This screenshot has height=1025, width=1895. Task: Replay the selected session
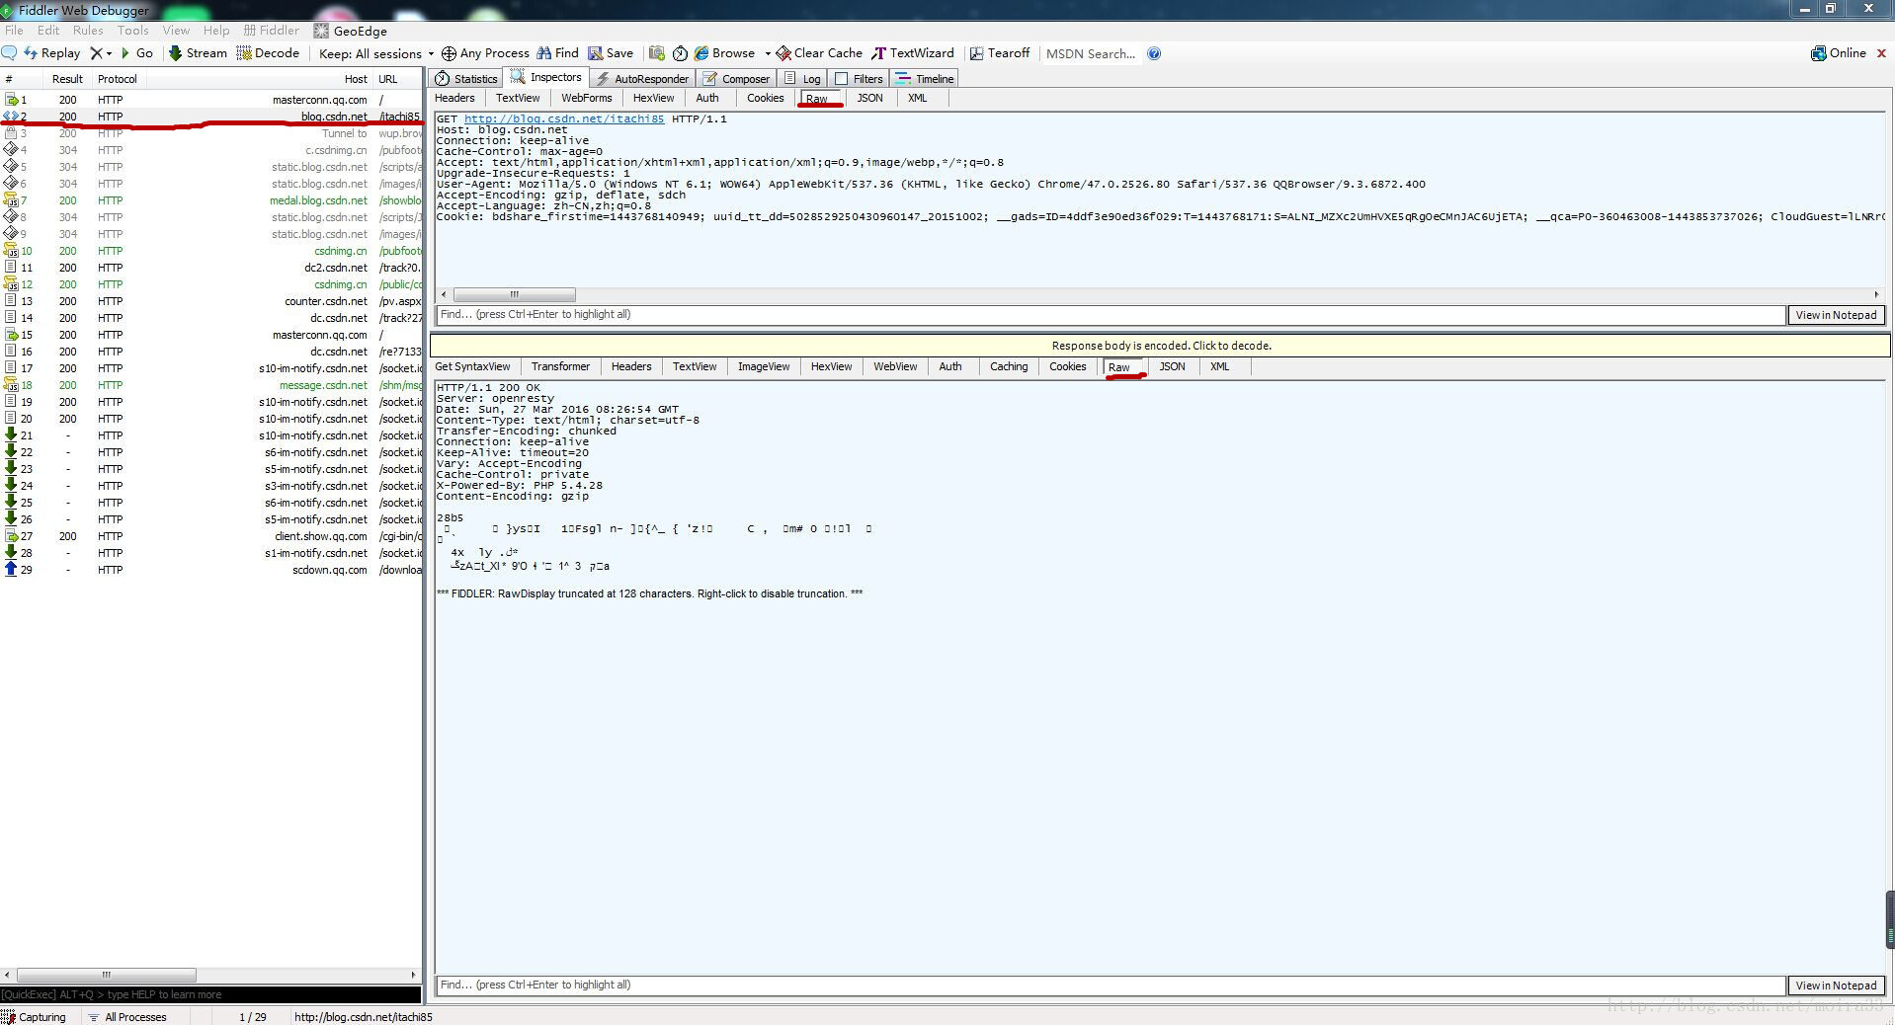click(51, 53)
